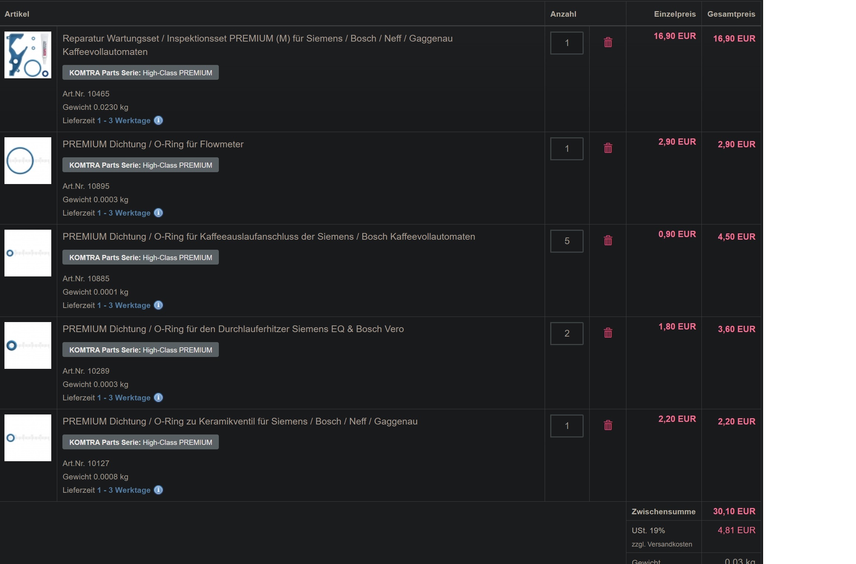This screenshot has height=564, width=856.
Task: Click Lieferzeit 1 - 3 Werktage for Art.Nr. 10895
Action: click(x=124, y=213)
